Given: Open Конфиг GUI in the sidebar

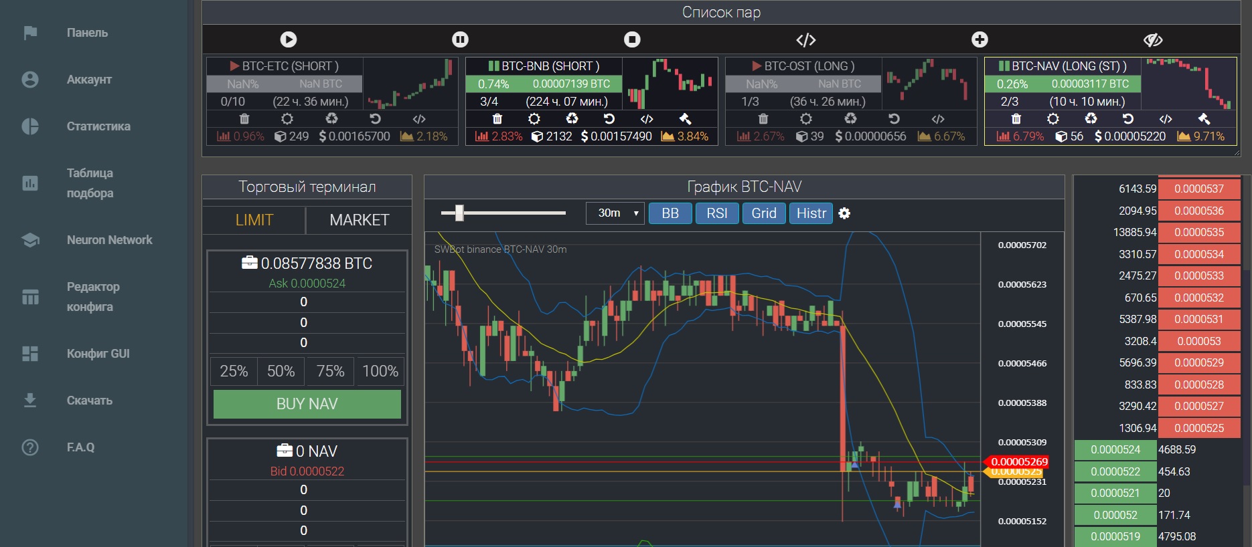Looking at the screenshot, I should (x=98, y=354).
